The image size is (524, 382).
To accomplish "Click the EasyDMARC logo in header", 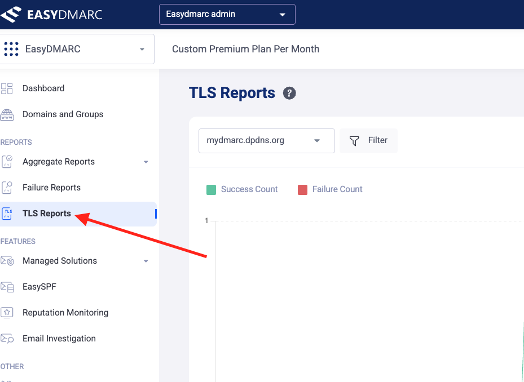I will (x=51, y=14).
